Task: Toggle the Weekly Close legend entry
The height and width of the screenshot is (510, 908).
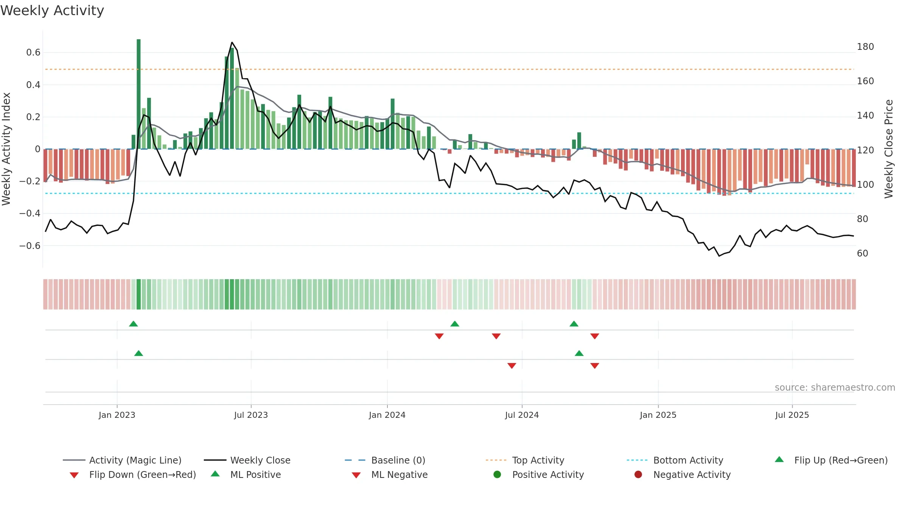Action: coord(247,460)
